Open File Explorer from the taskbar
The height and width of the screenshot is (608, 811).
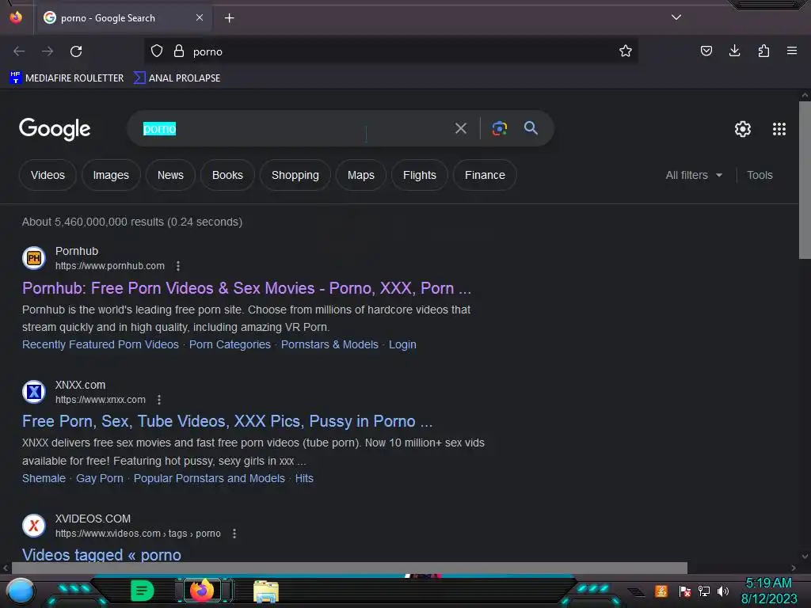pos(266,591)
